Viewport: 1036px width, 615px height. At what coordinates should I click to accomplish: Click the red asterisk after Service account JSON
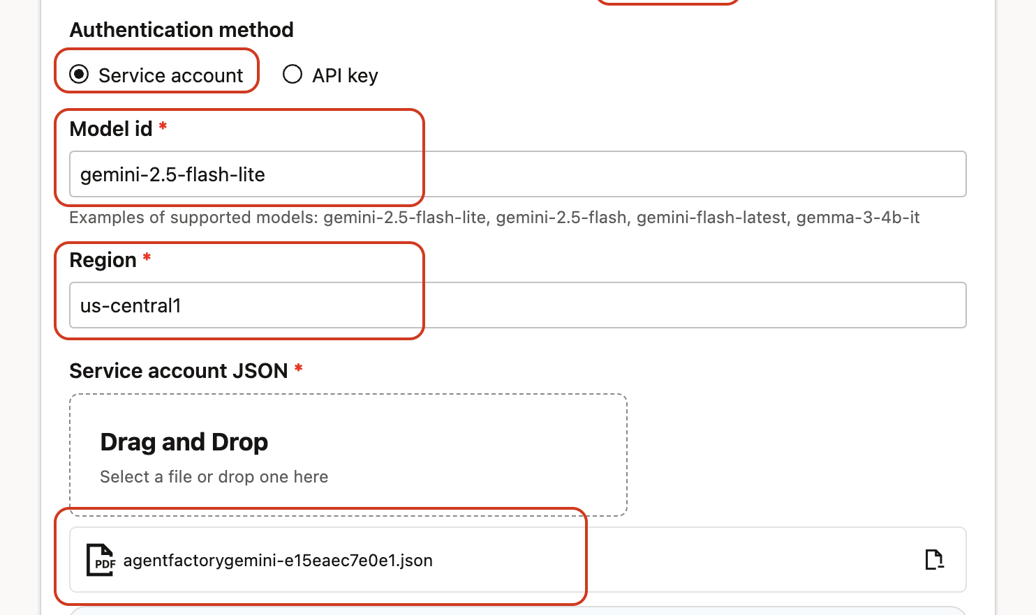[x=298, y=367]
